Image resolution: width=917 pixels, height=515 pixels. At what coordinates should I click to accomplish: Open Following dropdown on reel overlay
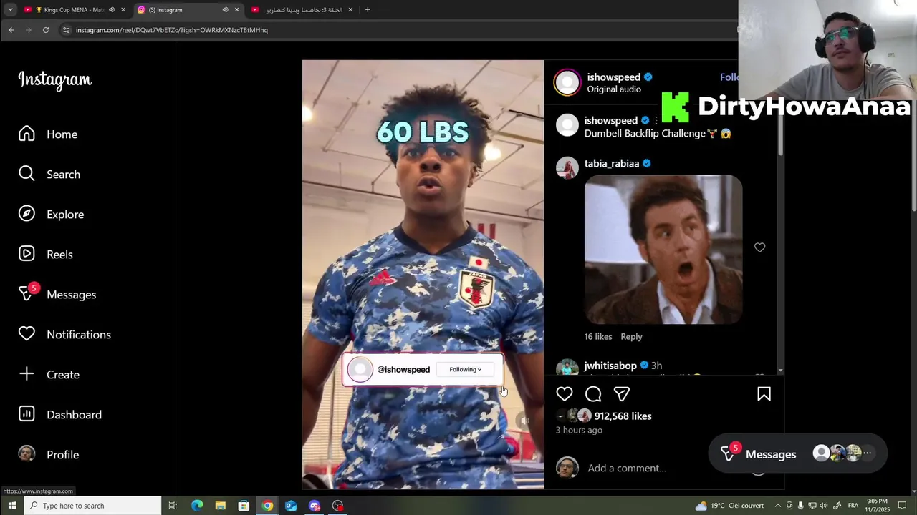pos(466,370)
